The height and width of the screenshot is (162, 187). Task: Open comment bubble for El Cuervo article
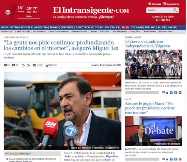pos(164,93)
